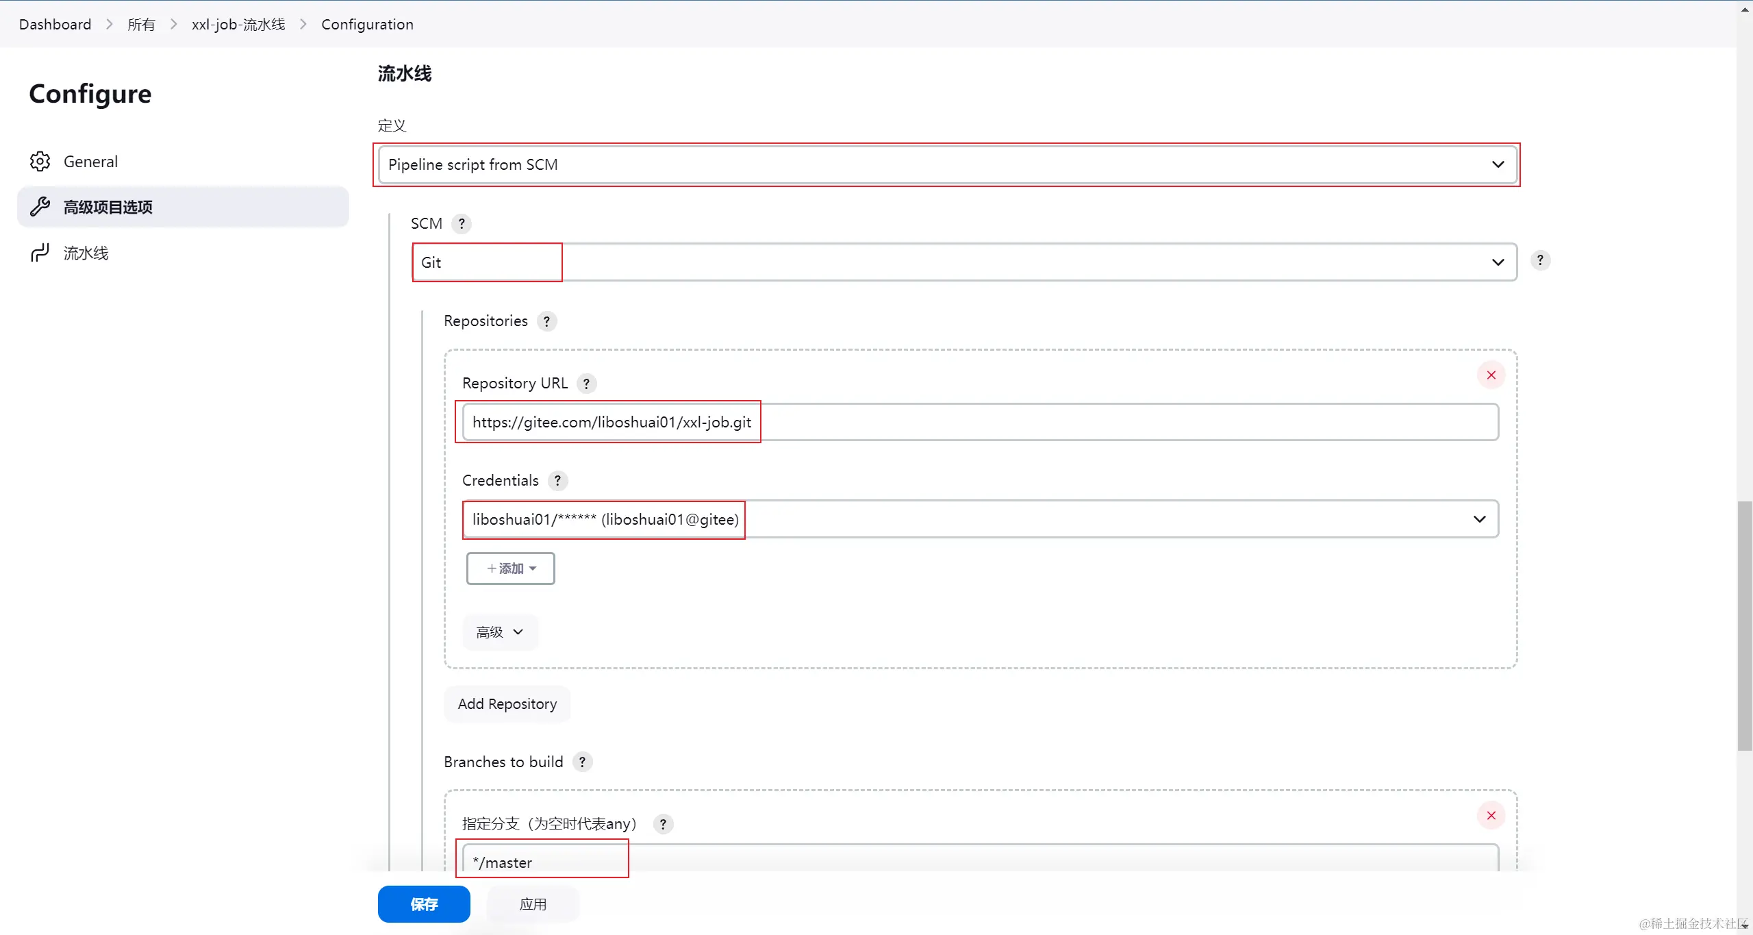The width and height of the screenshot is (1753, 935).
Task: Go to General section in sidebar
Action: [90, 162]
